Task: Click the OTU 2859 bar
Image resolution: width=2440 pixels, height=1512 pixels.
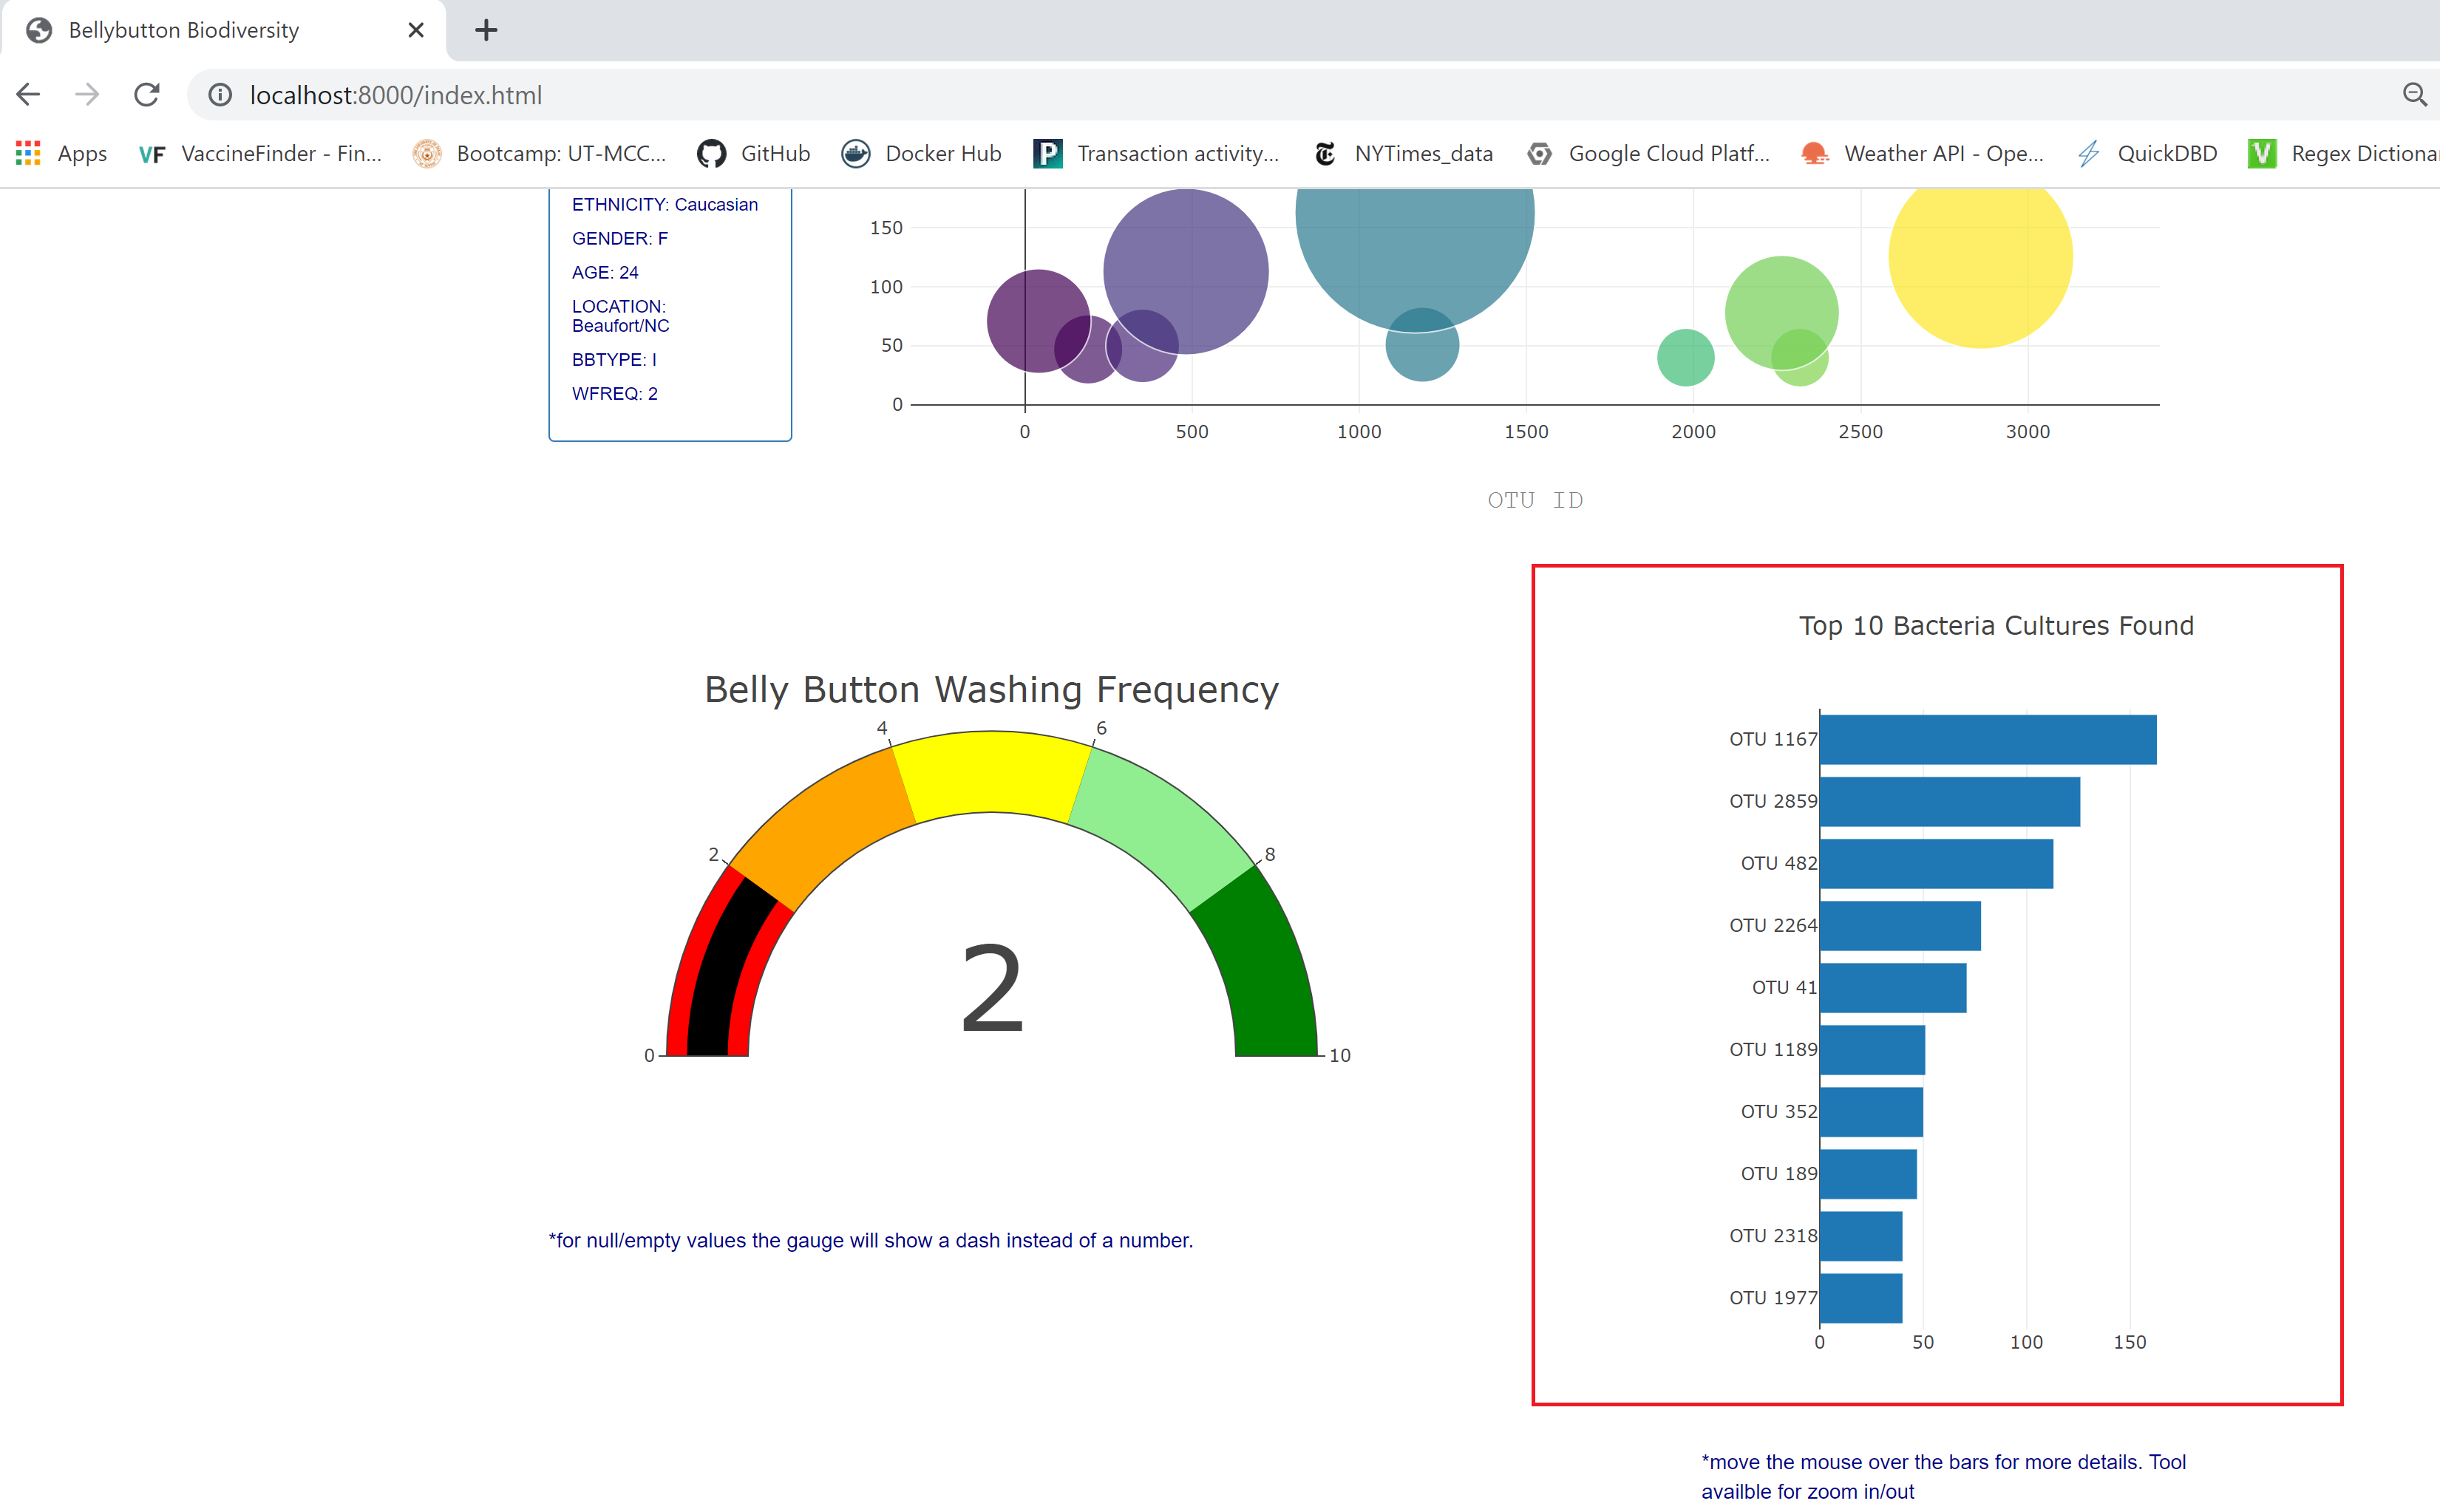Action: point(1949,801)
